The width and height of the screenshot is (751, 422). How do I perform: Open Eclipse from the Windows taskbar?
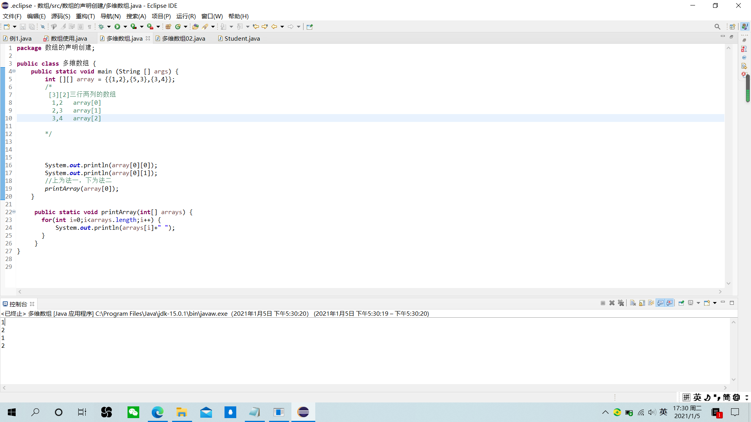303,412
